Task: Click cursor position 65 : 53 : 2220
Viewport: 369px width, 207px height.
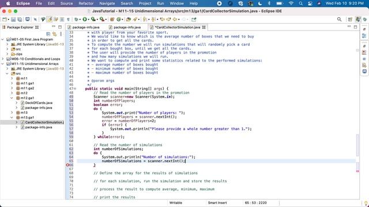Action: pos(256,203)
